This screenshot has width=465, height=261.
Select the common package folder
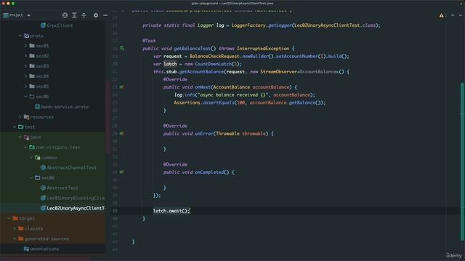point(46,157)
